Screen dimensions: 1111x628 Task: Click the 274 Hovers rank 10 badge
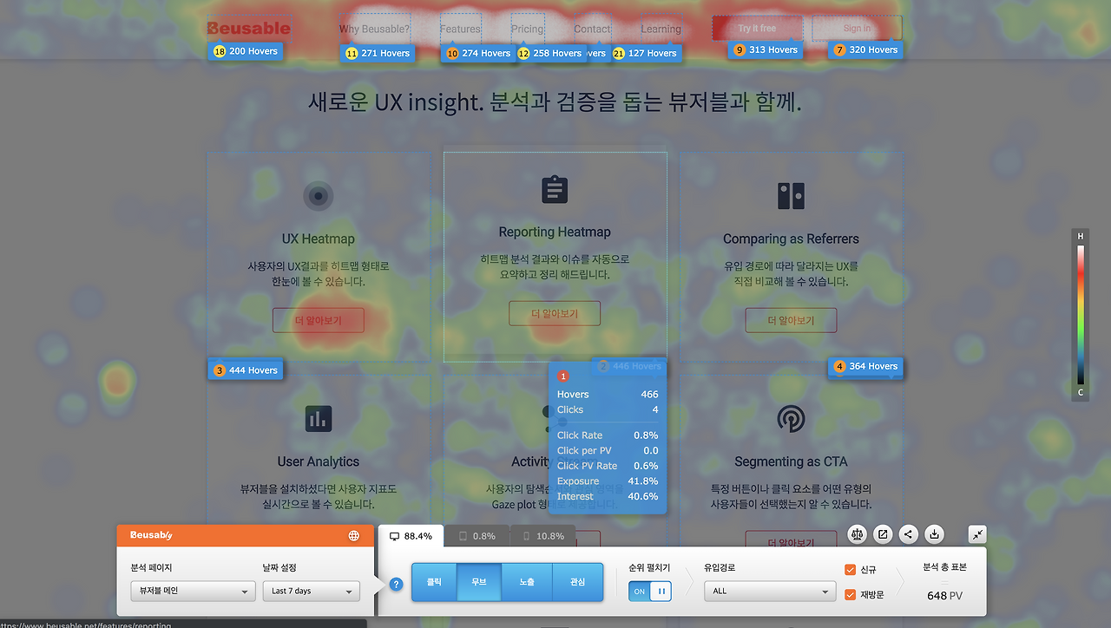tap(478, 53)
